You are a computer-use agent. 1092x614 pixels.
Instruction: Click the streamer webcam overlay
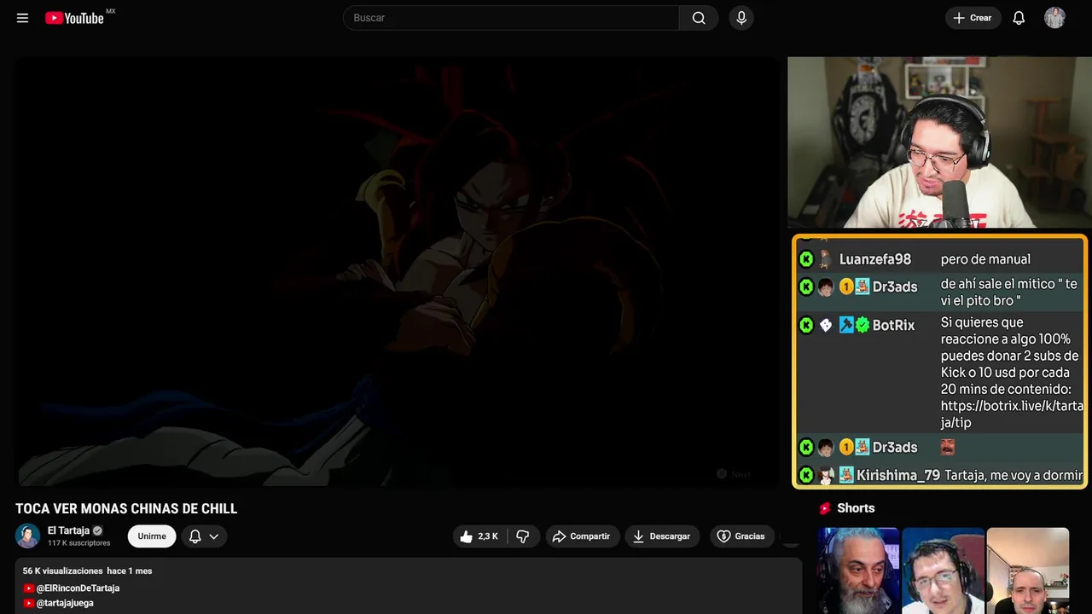[x=939, y=142]
